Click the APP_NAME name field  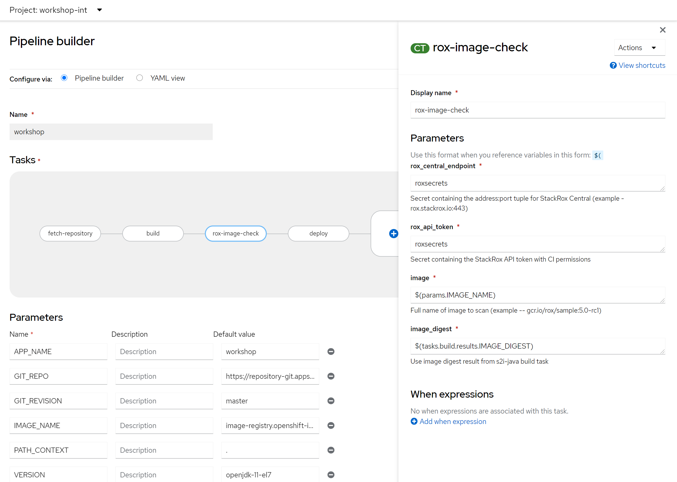pyautogui.click(x=58, y=352)
